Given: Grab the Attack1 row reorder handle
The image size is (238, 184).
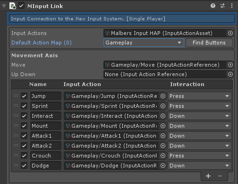Looking at the screenshot, I should pyautogui.click(x=16, y=135).
